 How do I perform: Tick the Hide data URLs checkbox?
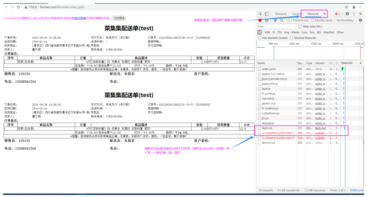[300, 26]
